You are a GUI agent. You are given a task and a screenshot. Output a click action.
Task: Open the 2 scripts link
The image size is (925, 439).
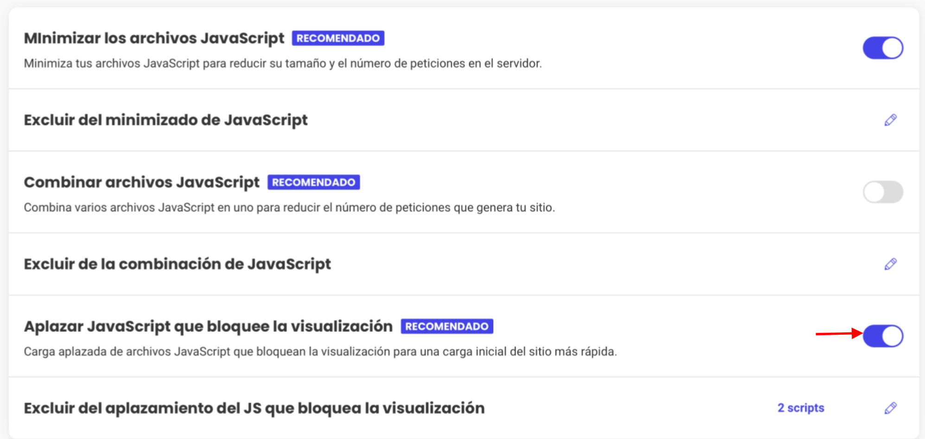[x=801, y=408]
